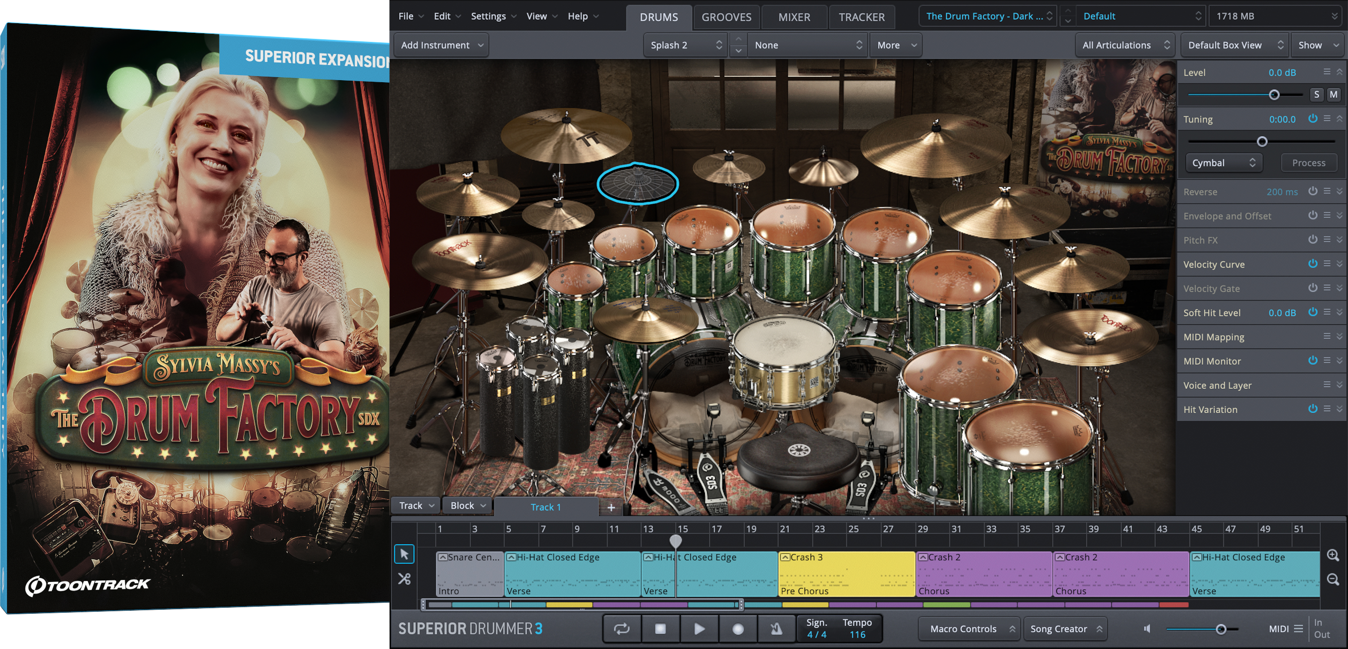Screen dimensions: 1348x649
Task: Click the Record icon in the transport bar
Action: click(x=738, y=629)
